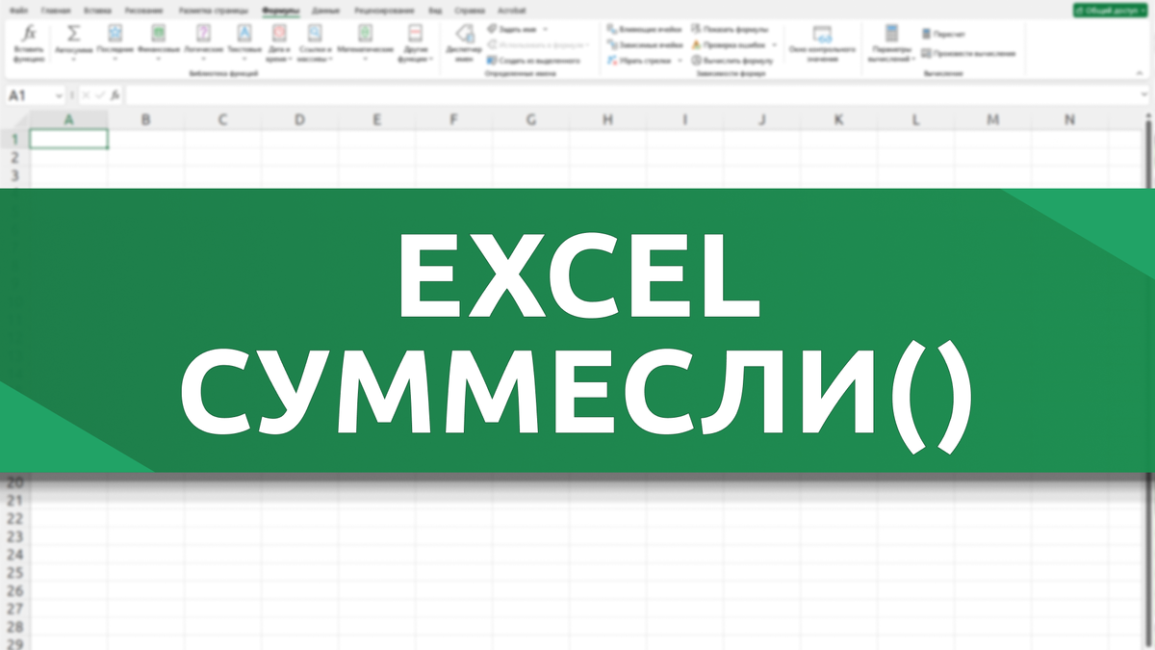
Task: Select column G header
Action: [x=531, y=120]
